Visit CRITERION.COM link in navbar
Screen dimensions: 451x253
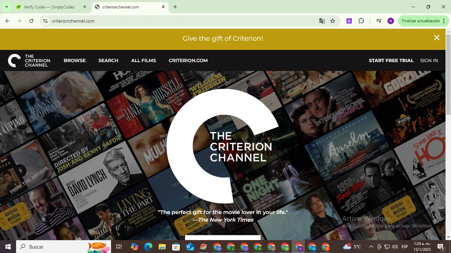[x=188, y=61]
